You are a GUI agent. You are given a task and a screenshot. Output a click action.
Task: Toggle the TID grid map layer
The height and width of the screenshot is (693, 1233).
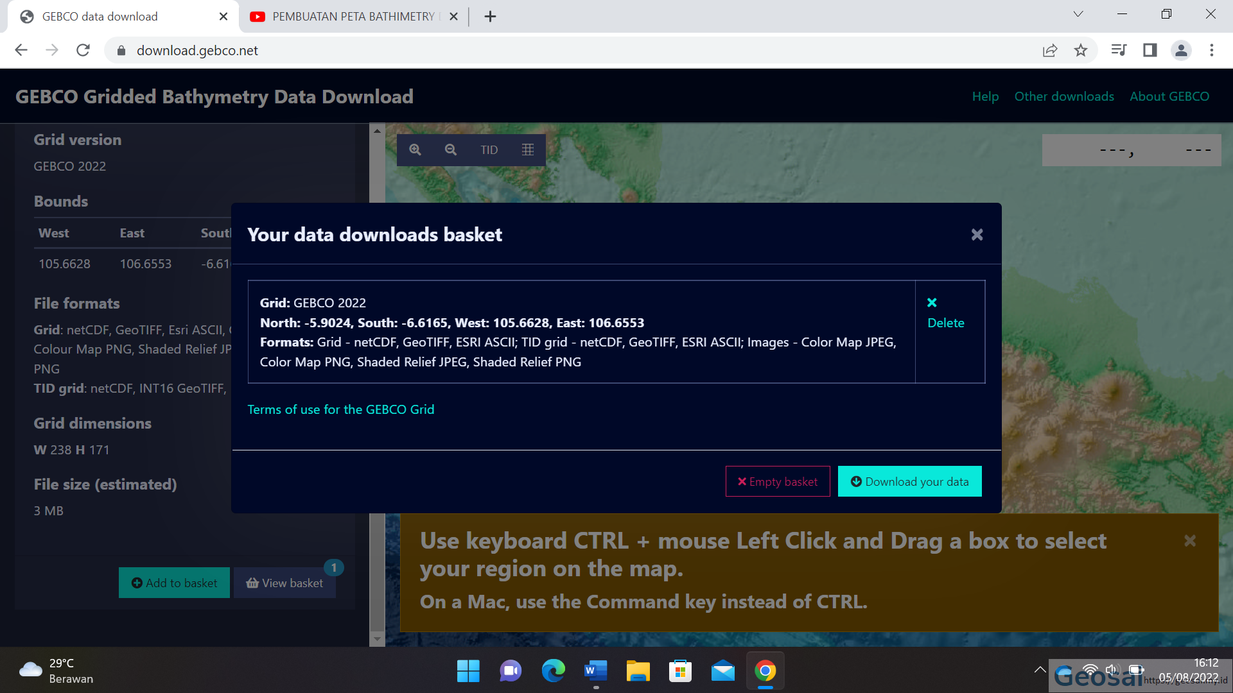tap(489, 150)
